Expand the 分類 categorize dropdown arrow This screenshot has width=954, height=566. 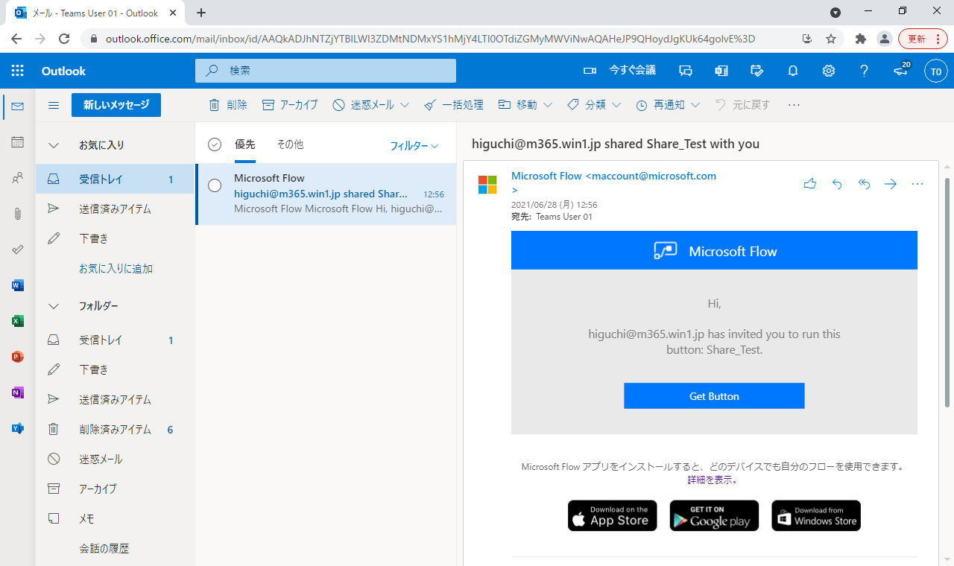pyautogui.click(x=616, y=105)
